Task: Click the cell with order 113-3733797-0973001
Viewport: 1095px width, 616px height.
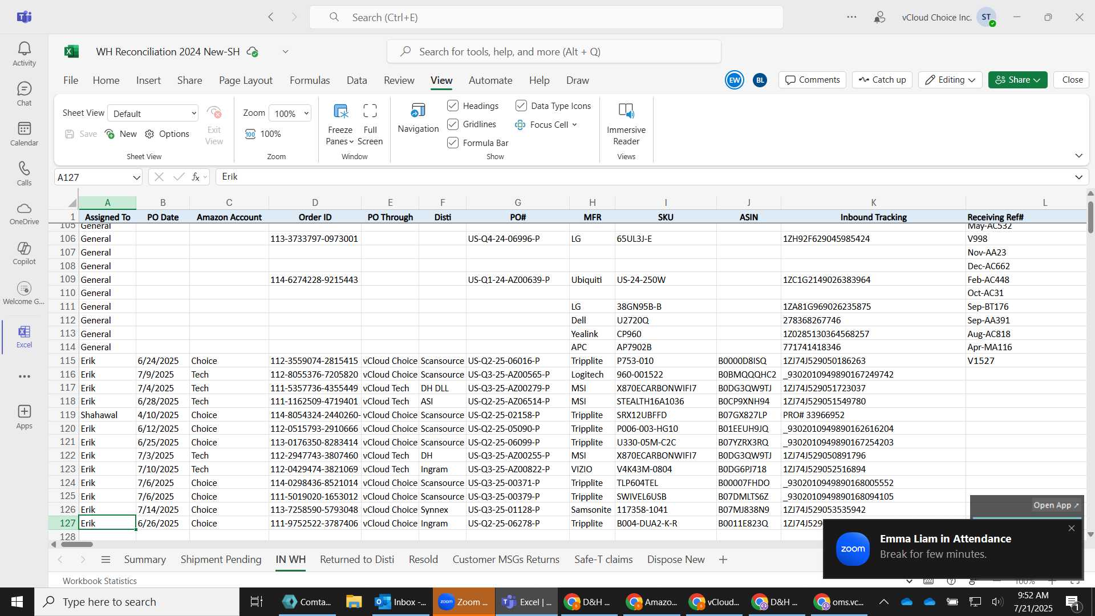Action: [315, 238]
